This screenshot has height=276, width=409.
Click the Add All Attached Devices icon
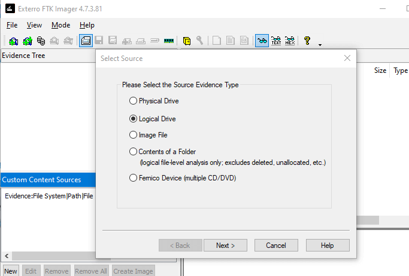click(27, 41)
